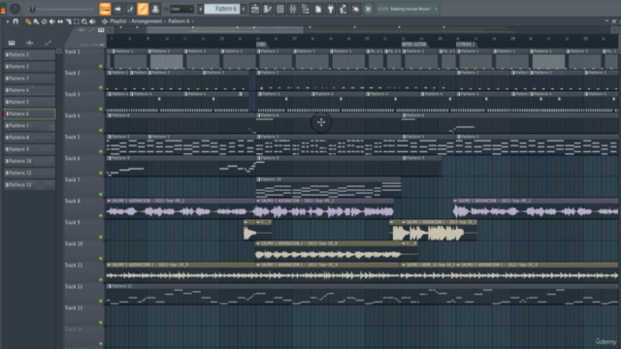Click the arrow left of pattern selector
Image resolution: width=621 pixels, height=349 pixels.
click(x=201, y=9)
